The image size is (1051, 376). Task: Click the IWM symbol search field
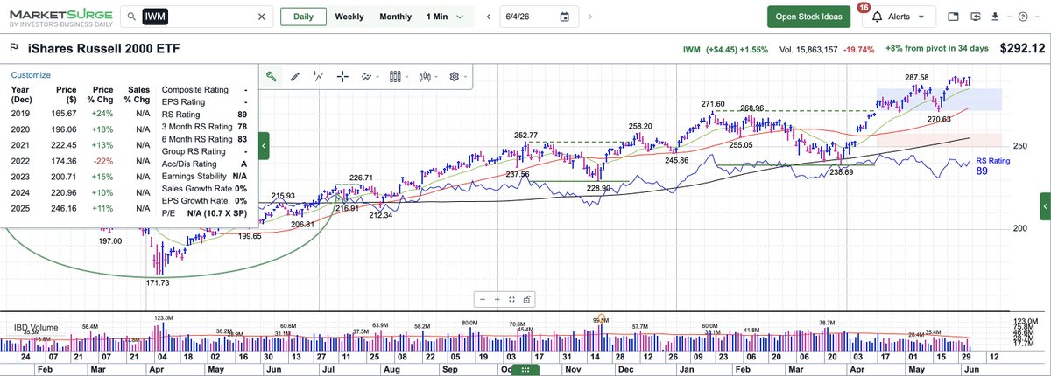(x=197, y=17)
